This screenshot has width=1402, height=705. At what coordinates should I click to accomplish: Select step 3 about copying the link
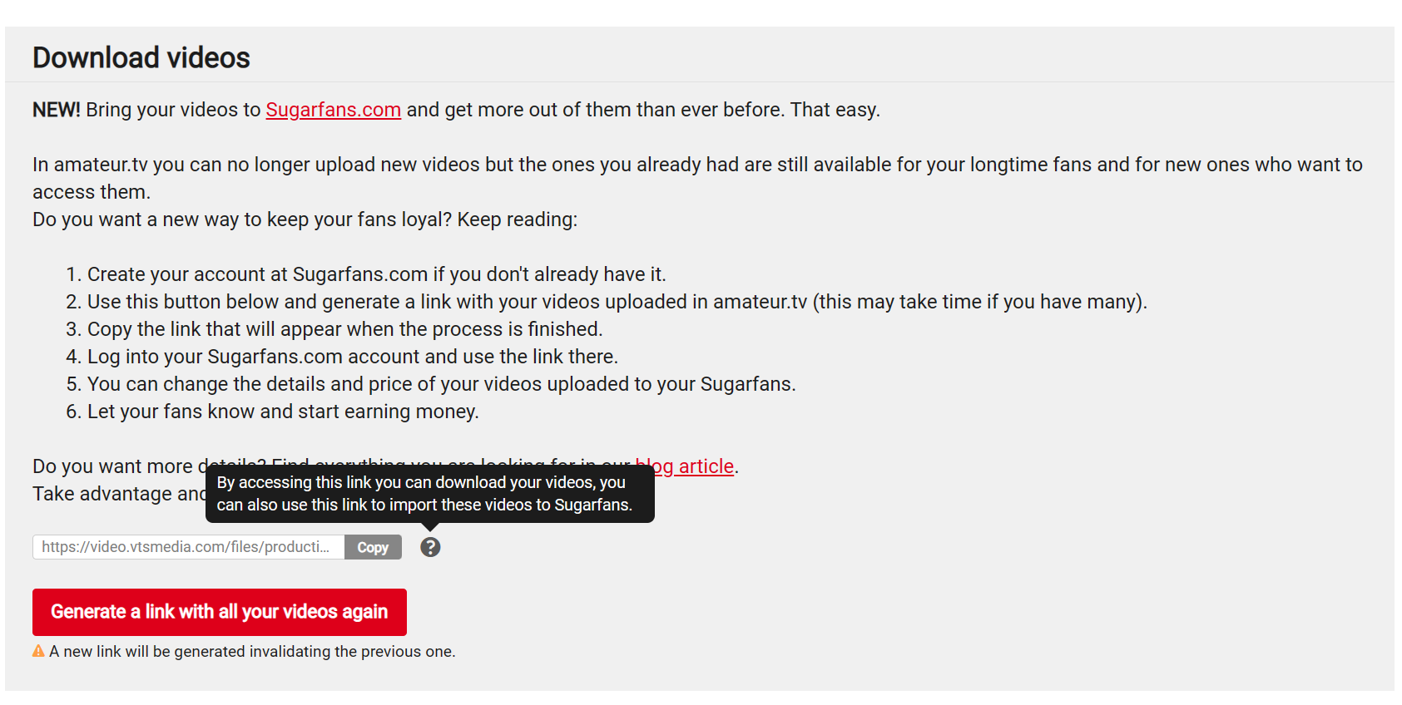tap(334, 329)
